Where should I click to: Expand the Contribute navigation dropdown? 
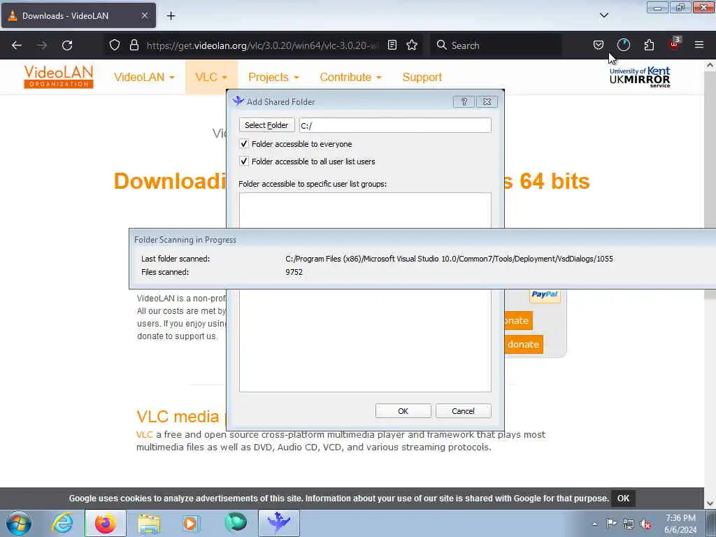point(350,77)
